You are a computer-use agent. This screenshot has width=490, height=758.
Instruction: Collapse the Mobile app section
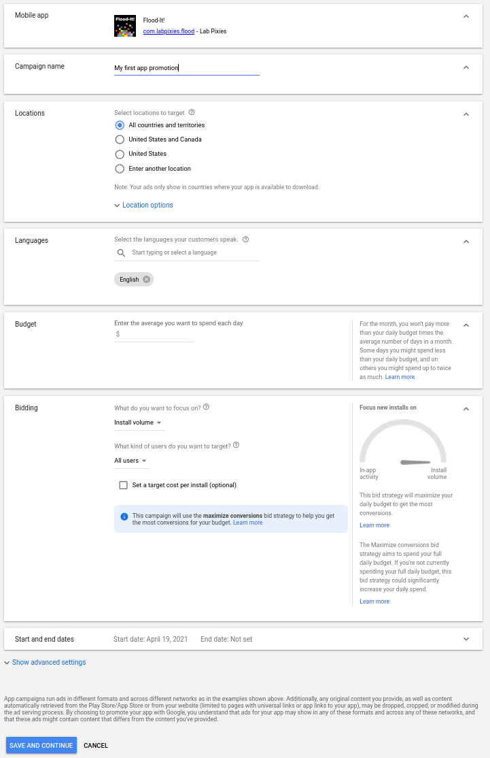466,16
